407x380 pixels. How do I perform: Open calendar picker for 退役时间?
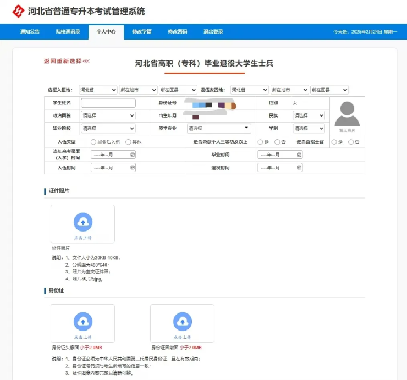[x=299, y=168]
